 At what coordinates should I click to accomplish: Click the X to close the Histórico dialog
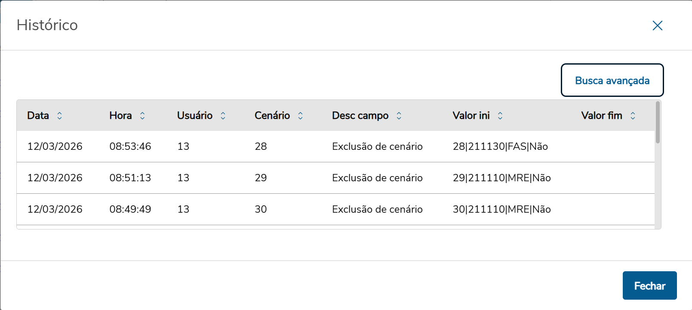[x=657, y=25]
